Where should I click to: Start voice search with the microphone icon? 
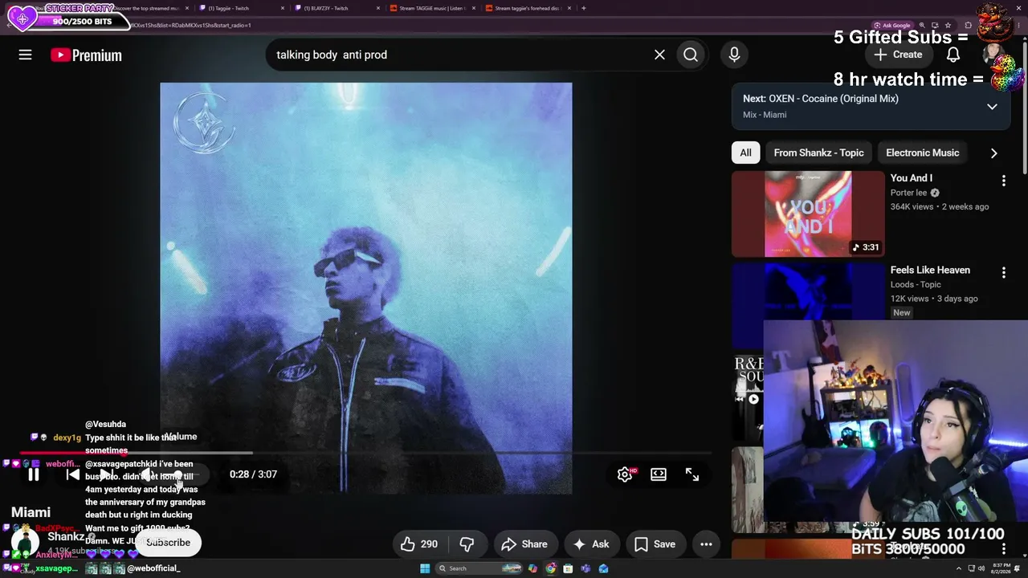point(734,55)
